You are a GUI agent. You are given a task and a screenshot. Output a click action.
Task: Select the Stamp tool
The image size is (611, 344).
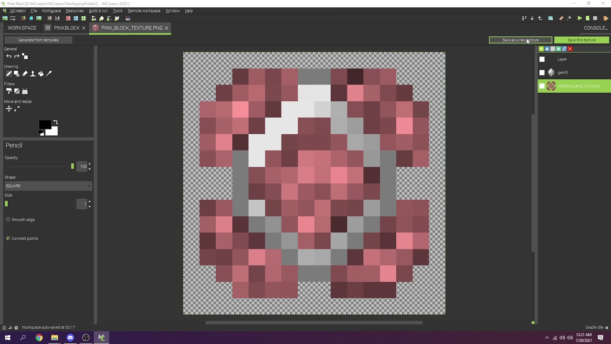click(x=33, y=74)
